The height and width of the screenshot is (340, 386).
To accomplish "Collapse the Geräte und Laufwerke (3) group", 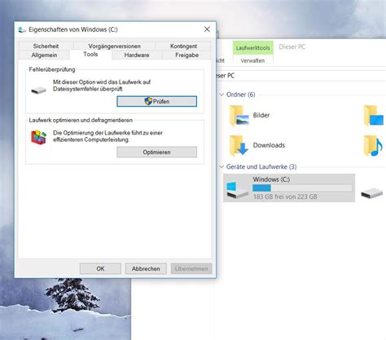I will pyautogui.click(x=222, y=166).
